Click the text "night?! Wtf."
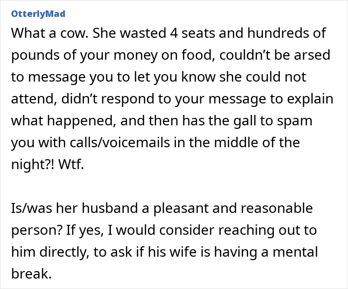The height and width of the screenshot is (289, 348). click(x=48, y=164)
